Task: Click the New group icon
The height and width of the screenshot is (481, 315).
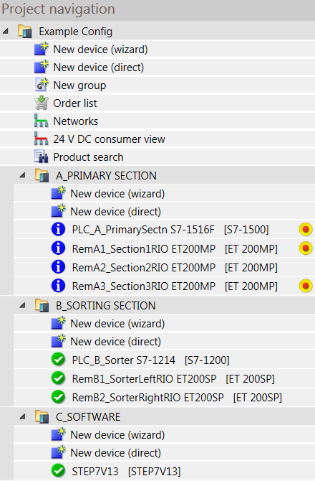Action: 42,85
